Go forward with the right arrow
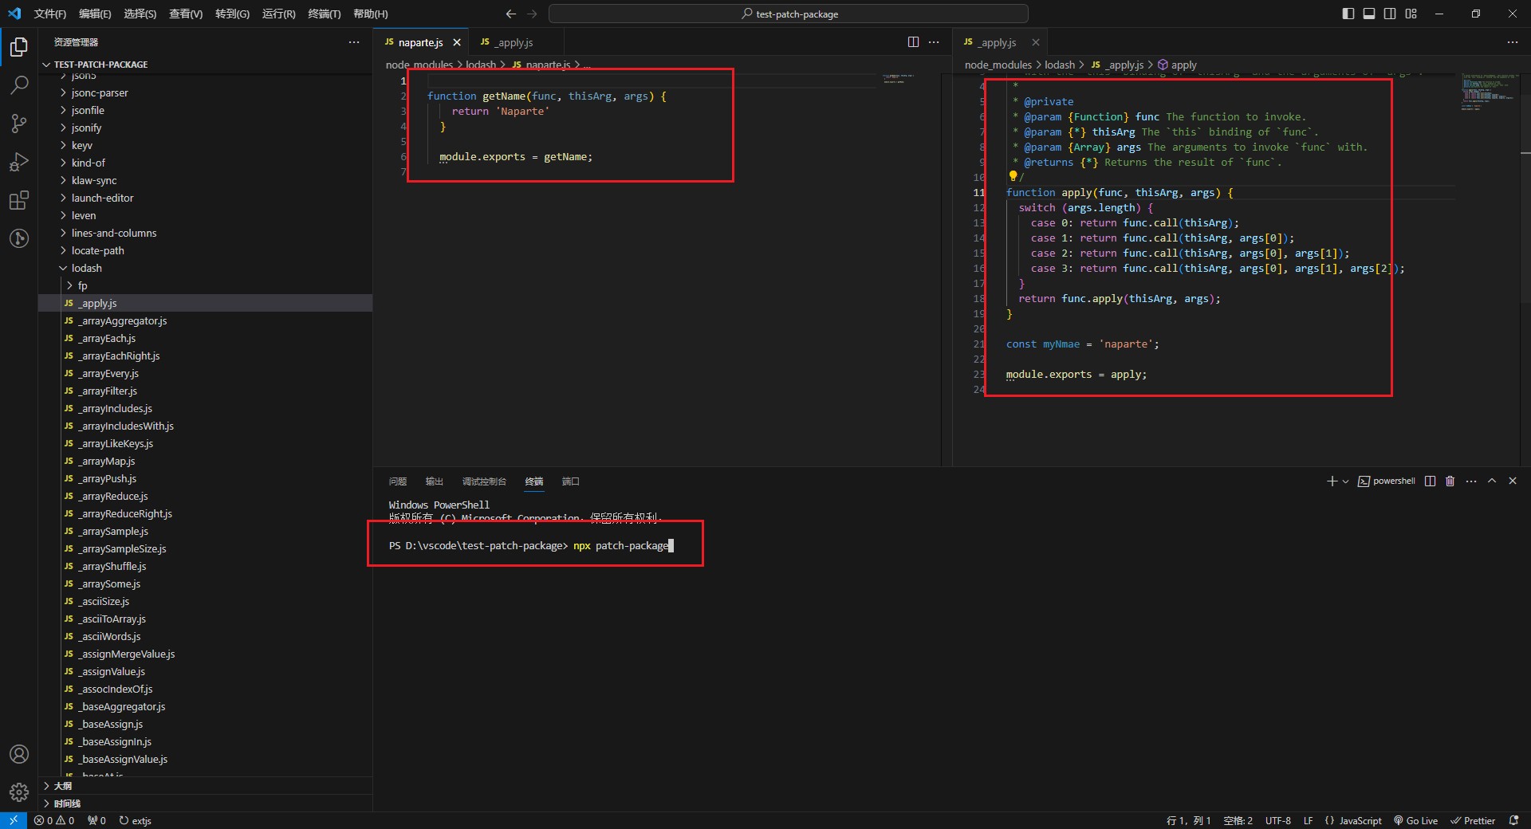 click(x=532, y=14)
